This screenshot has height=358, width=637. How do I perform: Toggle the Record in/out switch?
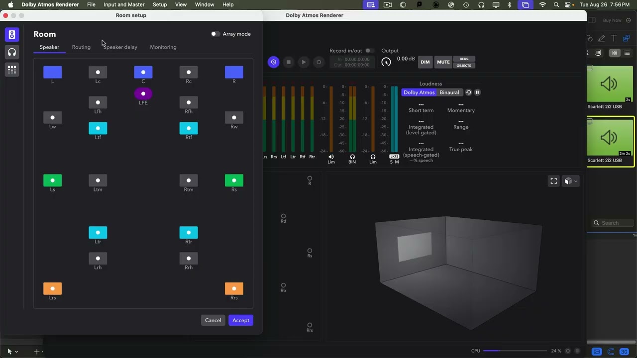369,51
